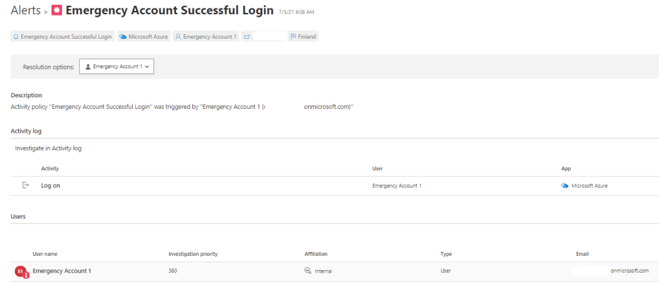Select the Log on activity row

[x=193, y=186]
